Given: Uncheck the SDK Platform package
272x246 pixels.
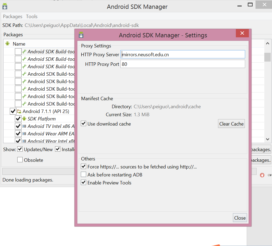Looking at the screenshot, I should pos(18,119).
